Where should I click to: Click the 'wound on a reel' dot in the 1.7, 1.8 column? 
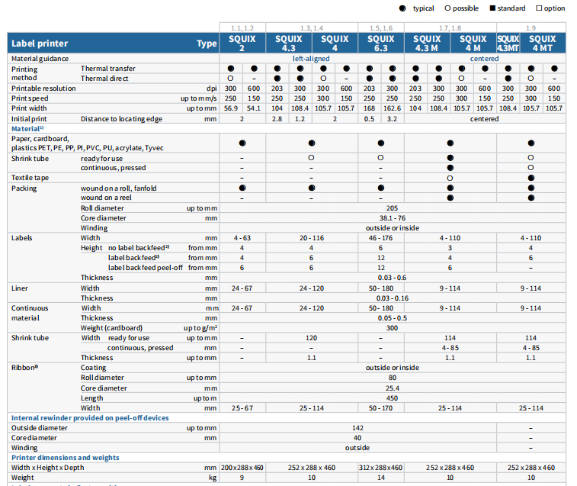coord(450,198)
